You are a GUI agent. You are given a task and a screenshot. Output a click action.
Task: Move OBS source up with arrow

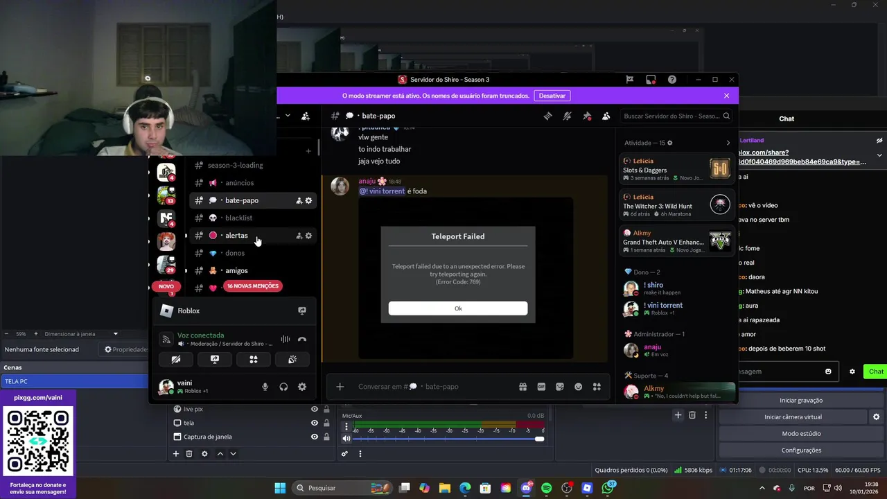point(220,454)
